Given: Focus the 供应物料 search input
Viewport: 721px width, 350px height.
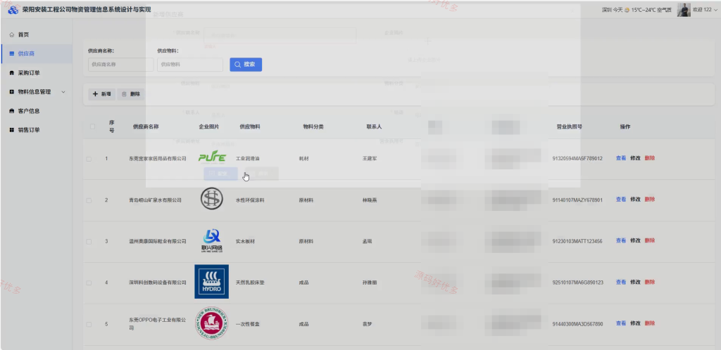Looking at the screenshot, I should click(190, 65).
